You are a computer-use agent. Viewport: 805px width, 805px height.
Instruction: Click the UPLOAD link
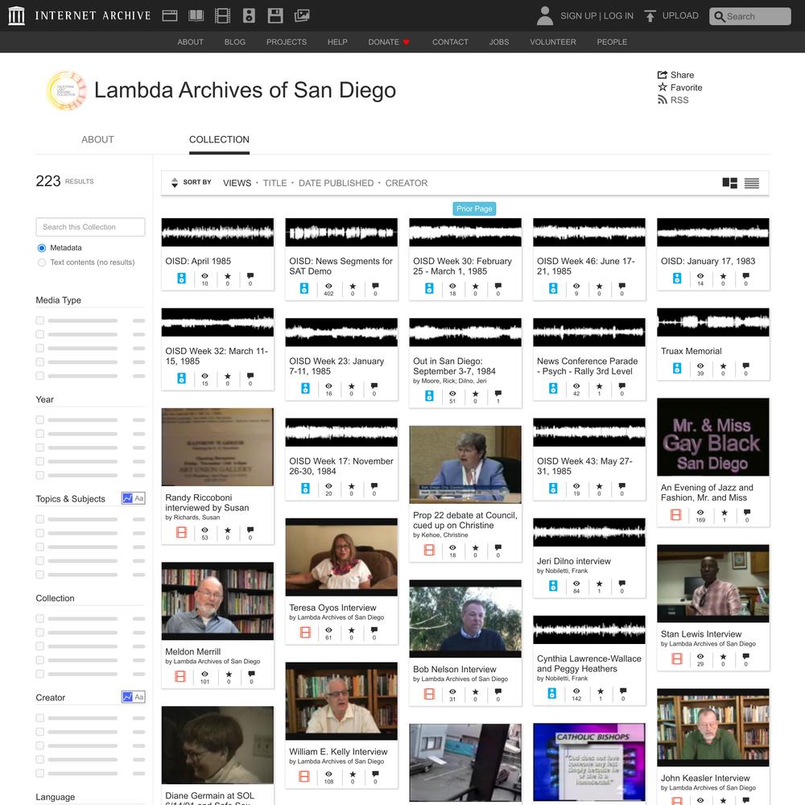coord(680,15)
